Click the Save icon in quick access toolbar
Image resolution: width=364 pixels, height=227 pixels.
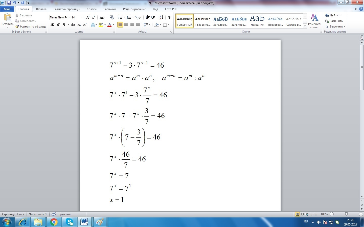point(9,3)
